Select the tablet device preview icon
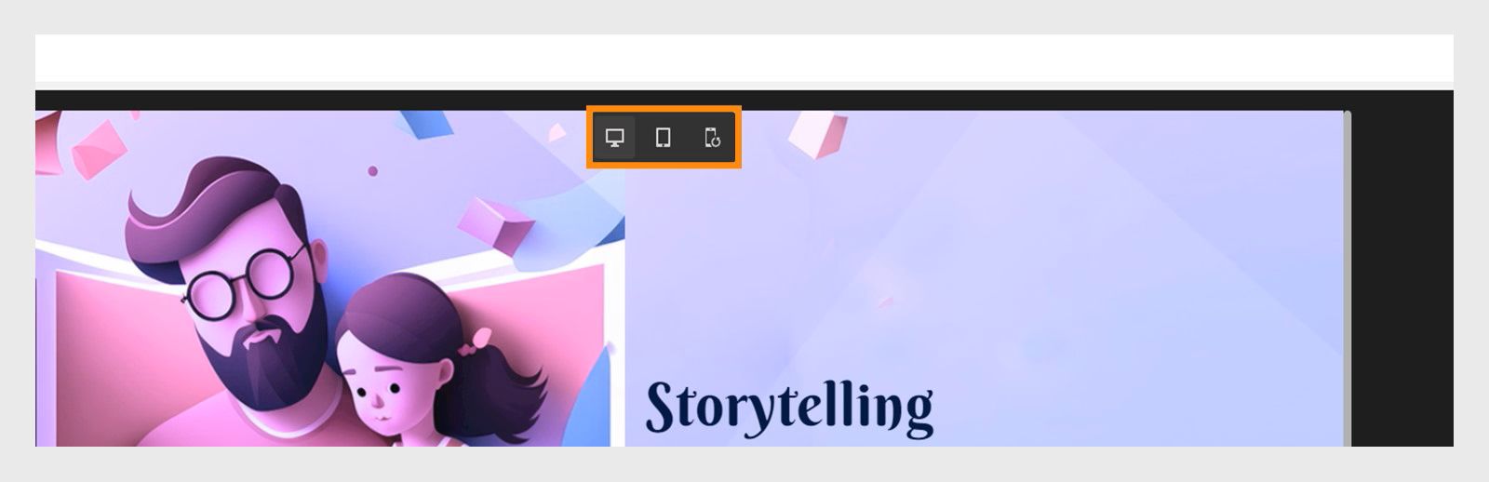 coord(664,138)
